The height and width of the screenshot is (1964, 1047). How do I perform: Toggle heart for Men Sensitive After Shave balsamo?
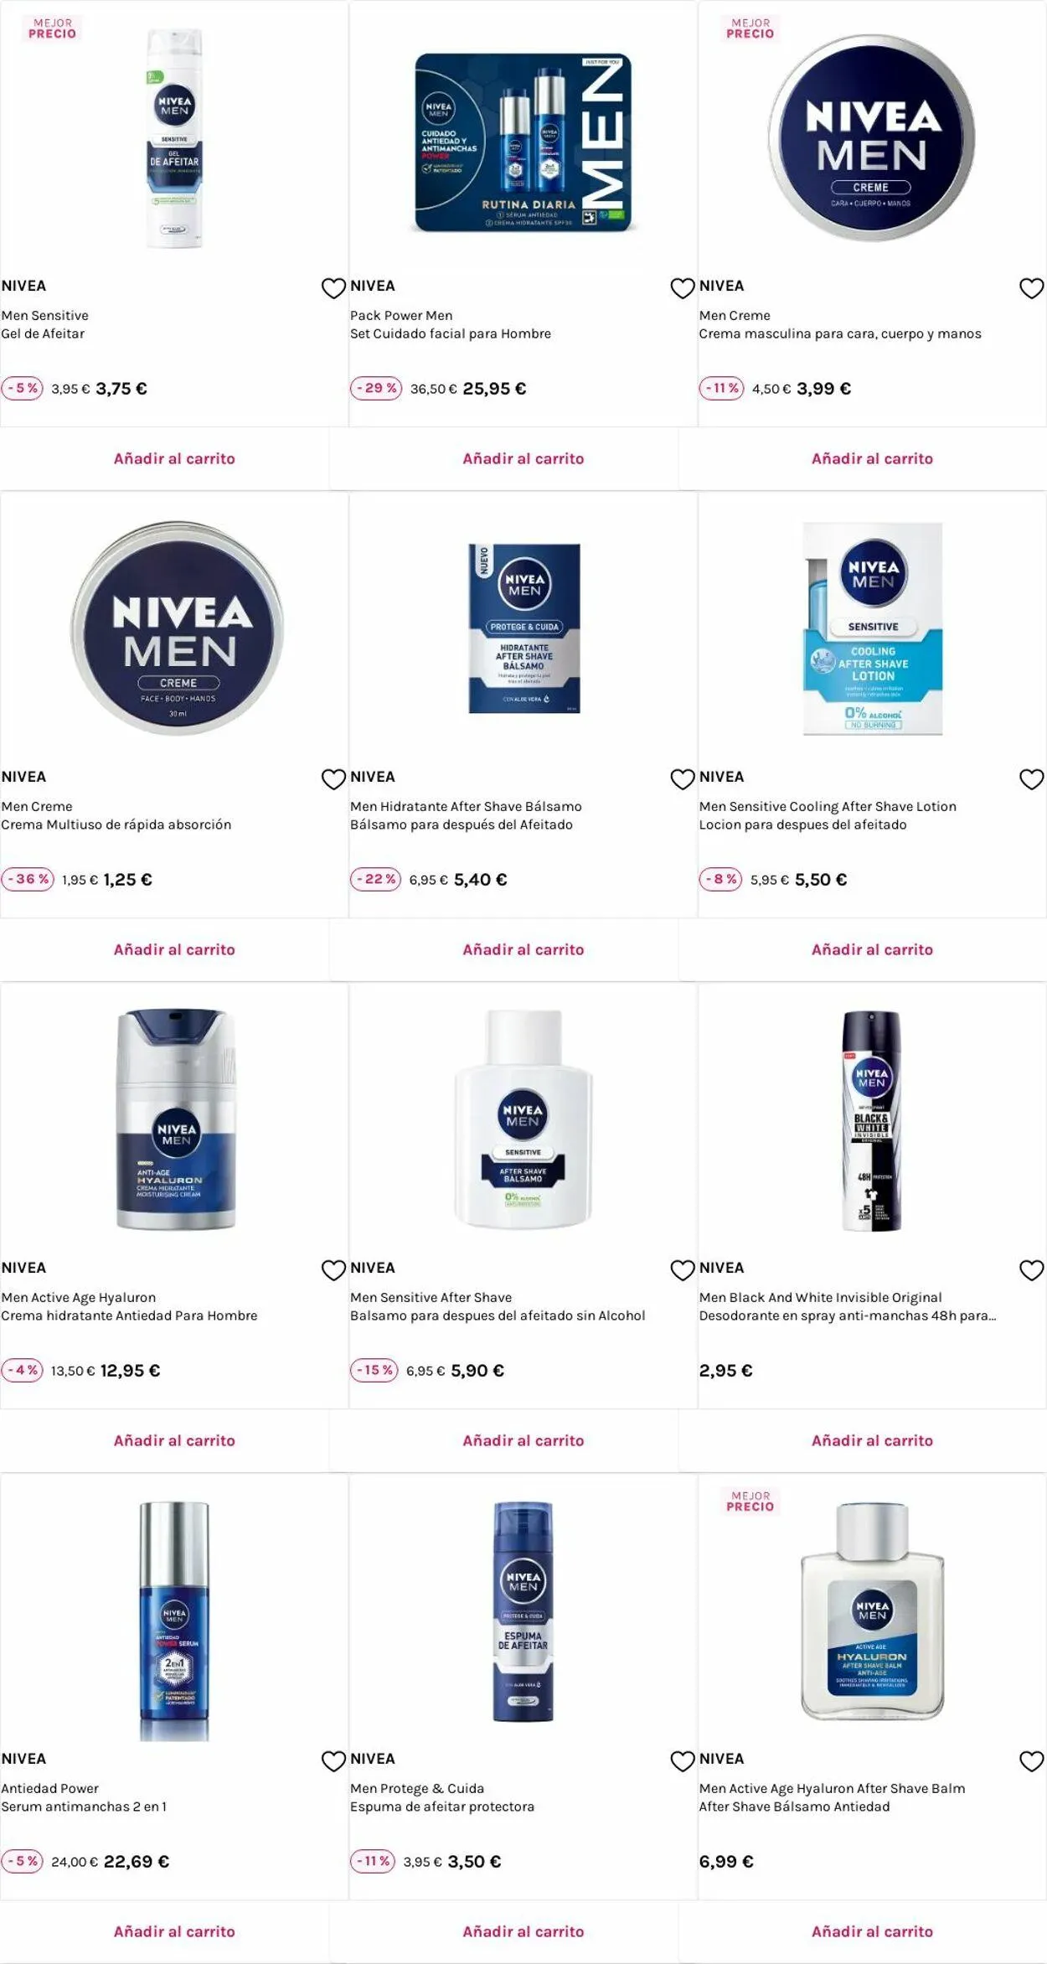(683, 1270)
